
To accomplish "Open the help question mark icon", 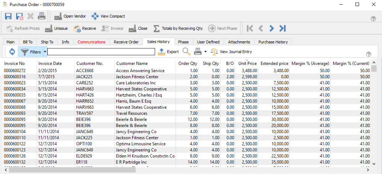I will coord(373,19).
